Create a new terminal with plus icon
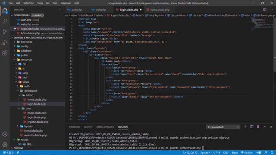 tap(245, 127)
